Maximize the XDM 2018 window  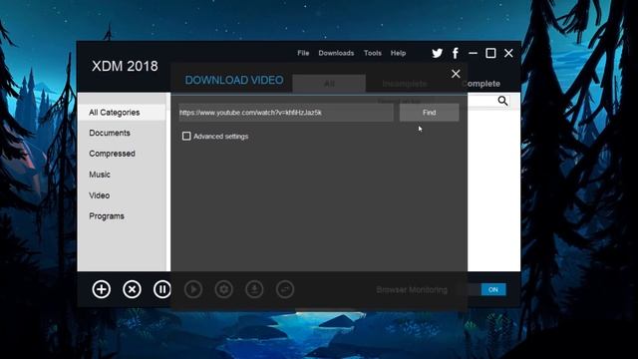pyautogui.click(x=490, y=53)
